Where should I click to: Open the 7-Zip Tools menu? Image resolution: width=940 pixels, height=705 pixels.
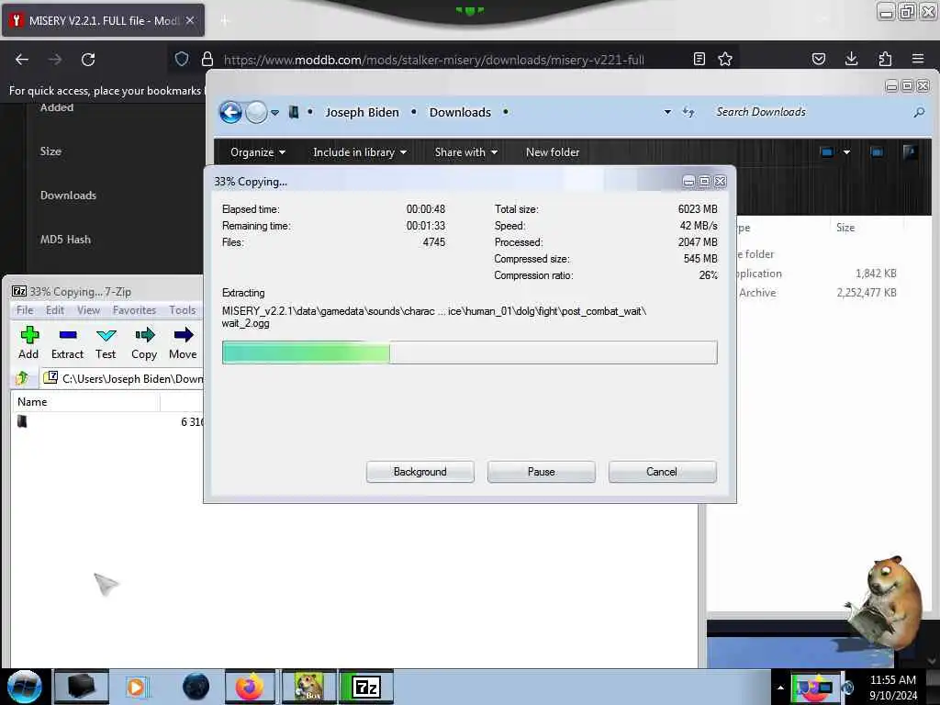[183, 310]
